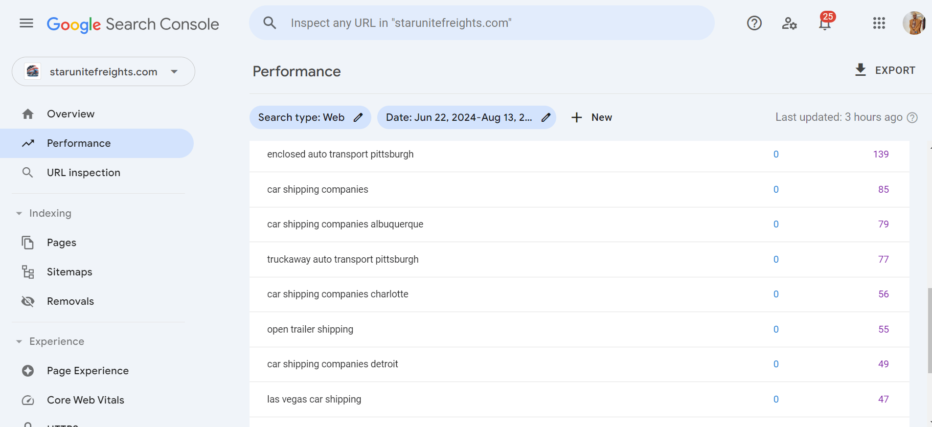Open URL inspection in sidebar

(97, 173)
